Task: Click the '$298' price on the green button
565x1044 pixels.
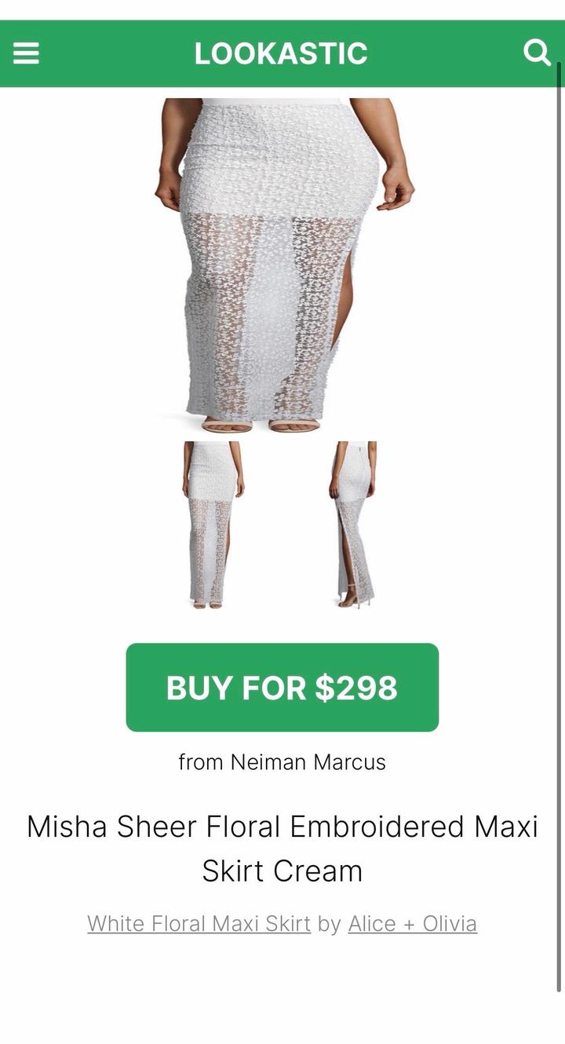Action: click(356, 688)
